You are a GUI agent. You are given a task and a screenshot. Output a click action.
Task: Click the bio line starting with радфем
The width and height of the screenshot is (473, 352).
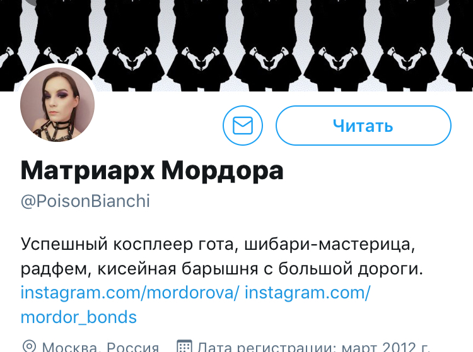[222, 269]
